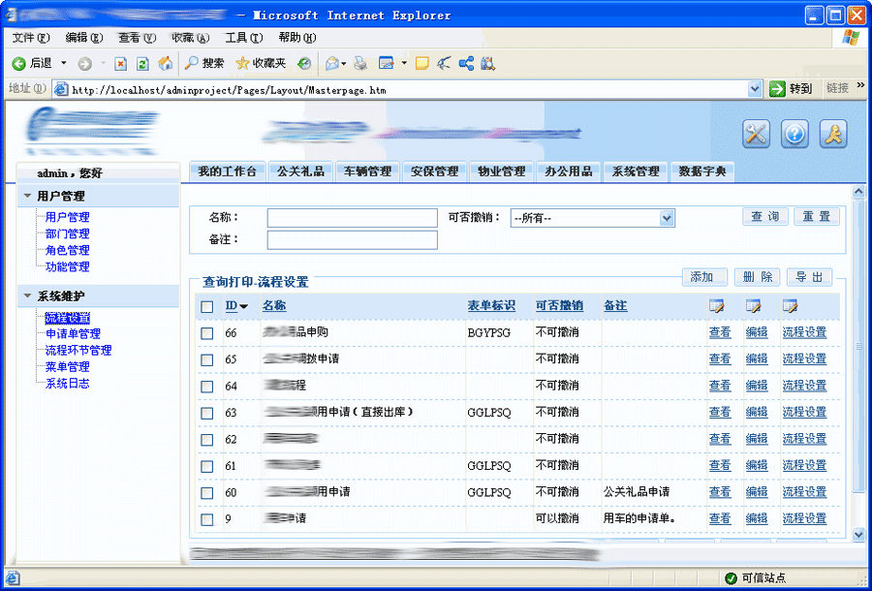Open 流程设置 link for row 63
This screenshot has height=591, width=872.
804,413
